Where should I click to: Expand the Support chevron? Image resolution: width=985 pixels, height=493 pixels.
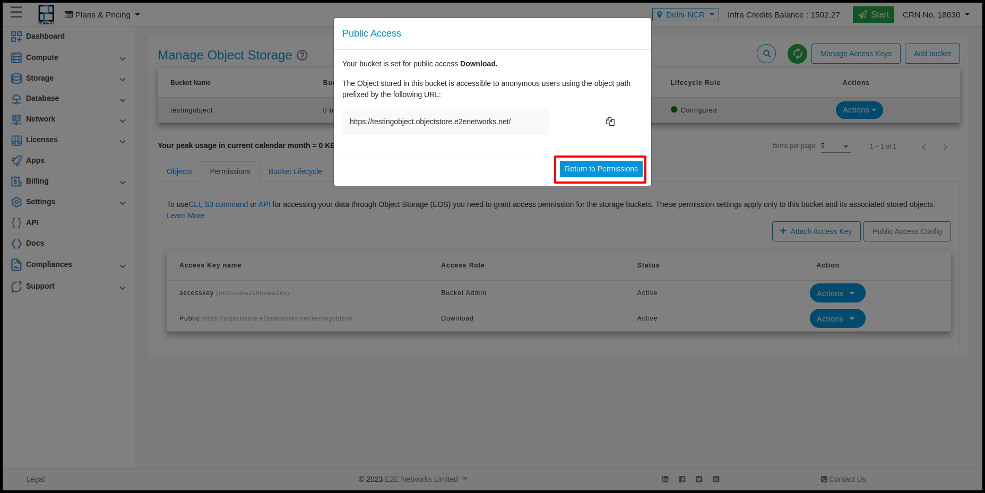(x=123, y=288)
